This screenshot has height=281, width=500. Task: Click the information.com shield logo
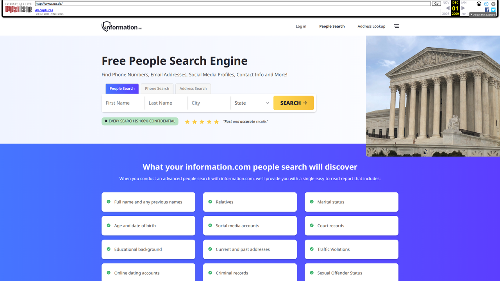tap(121, 27)
